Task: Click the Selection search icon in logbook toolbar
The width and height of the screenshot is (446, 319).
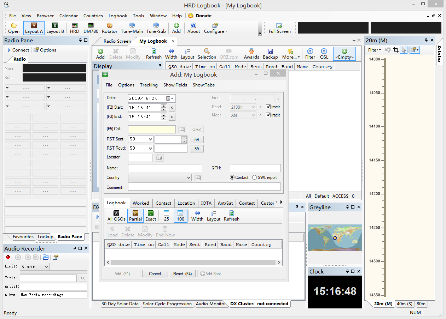Action: 207,54
